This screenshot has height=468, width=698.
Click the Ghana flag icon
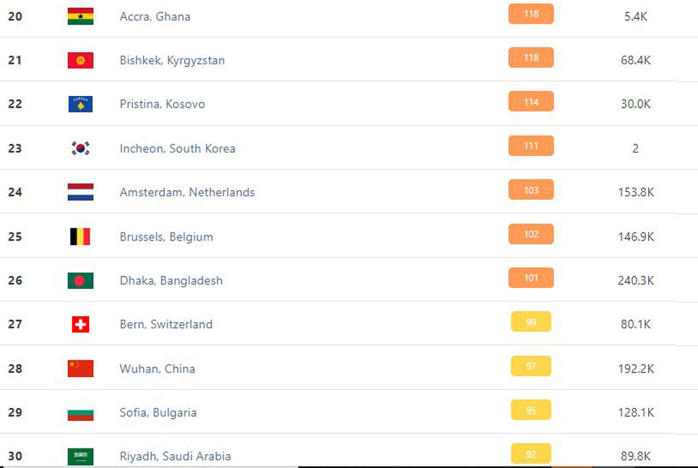coord(81,17)
